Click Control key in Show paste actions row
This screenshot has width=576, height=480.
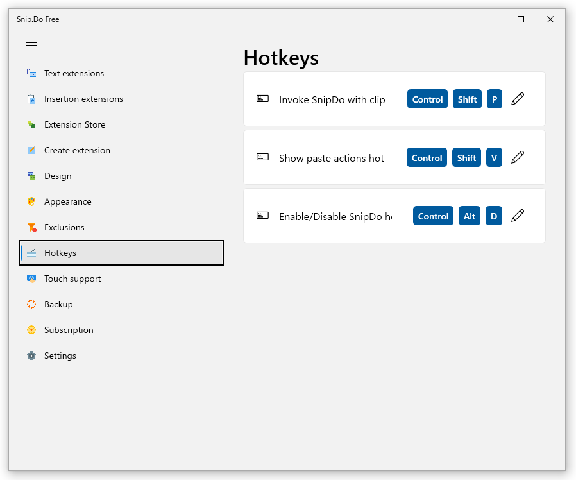427,157
